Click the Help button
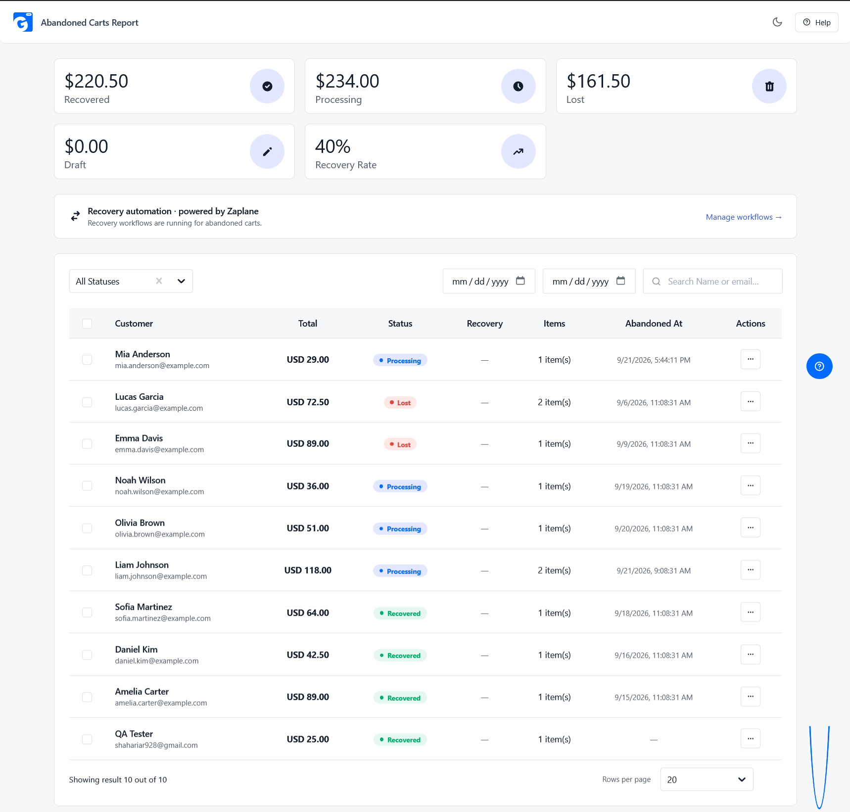 [x=816, y=22]
